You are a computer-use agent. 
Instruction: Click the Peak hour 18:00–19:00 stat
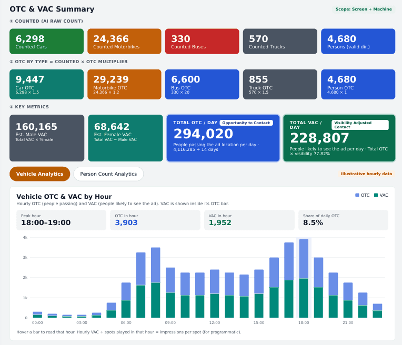(61, 220)
